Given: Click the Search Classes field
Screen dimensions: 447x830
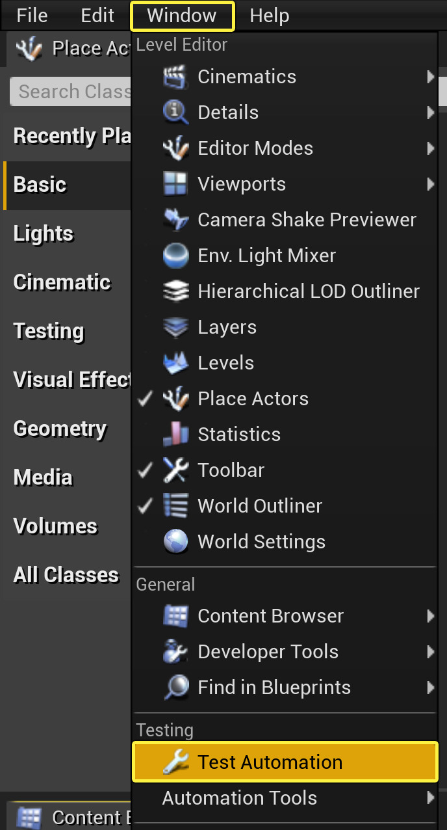Looking at the screenshot, I should [x=71, y=92].
